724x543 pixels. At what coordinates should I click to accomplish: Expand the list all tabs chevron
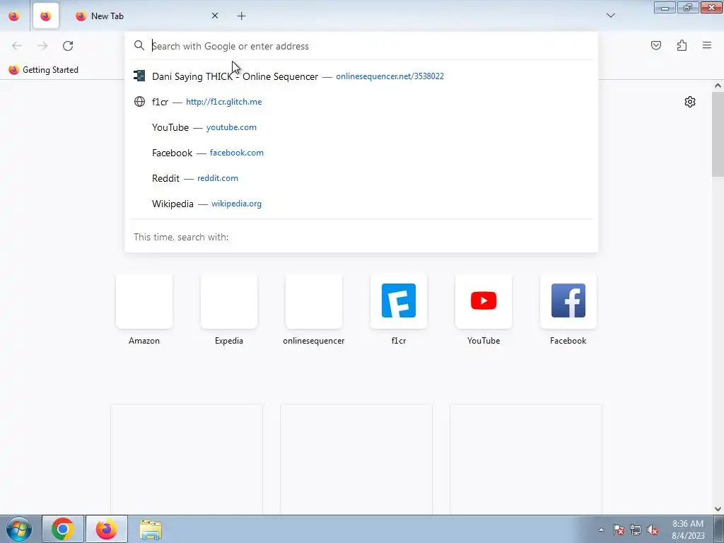click(x=610, y=16)
